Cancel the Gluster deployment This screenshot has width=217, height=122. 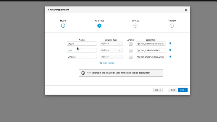click(158, 90)
